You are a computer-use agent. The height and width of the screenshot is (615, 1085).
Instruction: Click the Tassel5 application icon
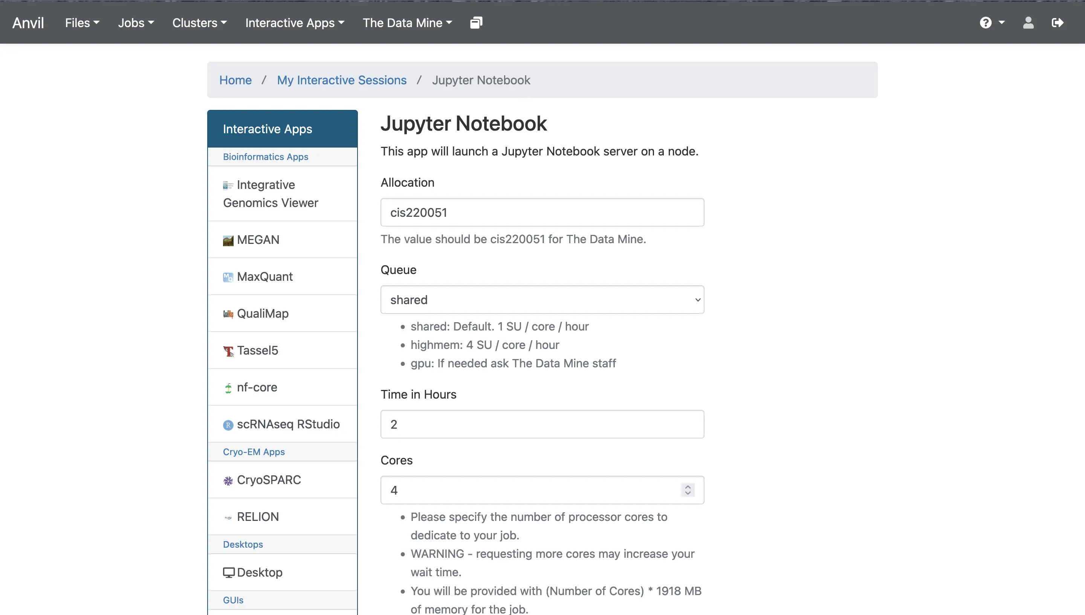tap(228, 350)
